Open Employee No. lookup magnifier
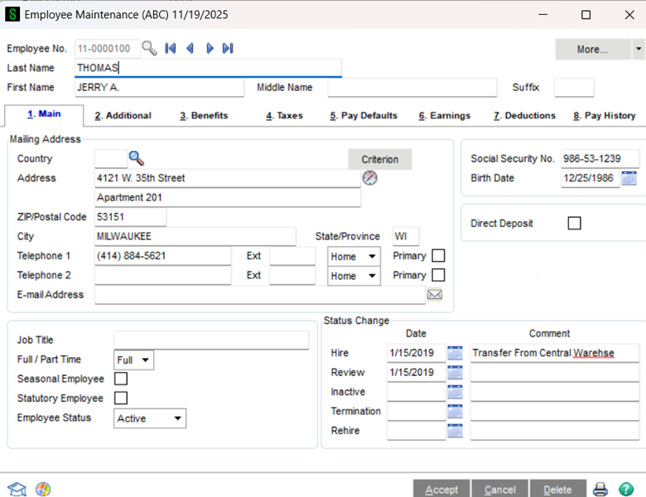This screenshot has height=497, width=646. pos(149,48)
